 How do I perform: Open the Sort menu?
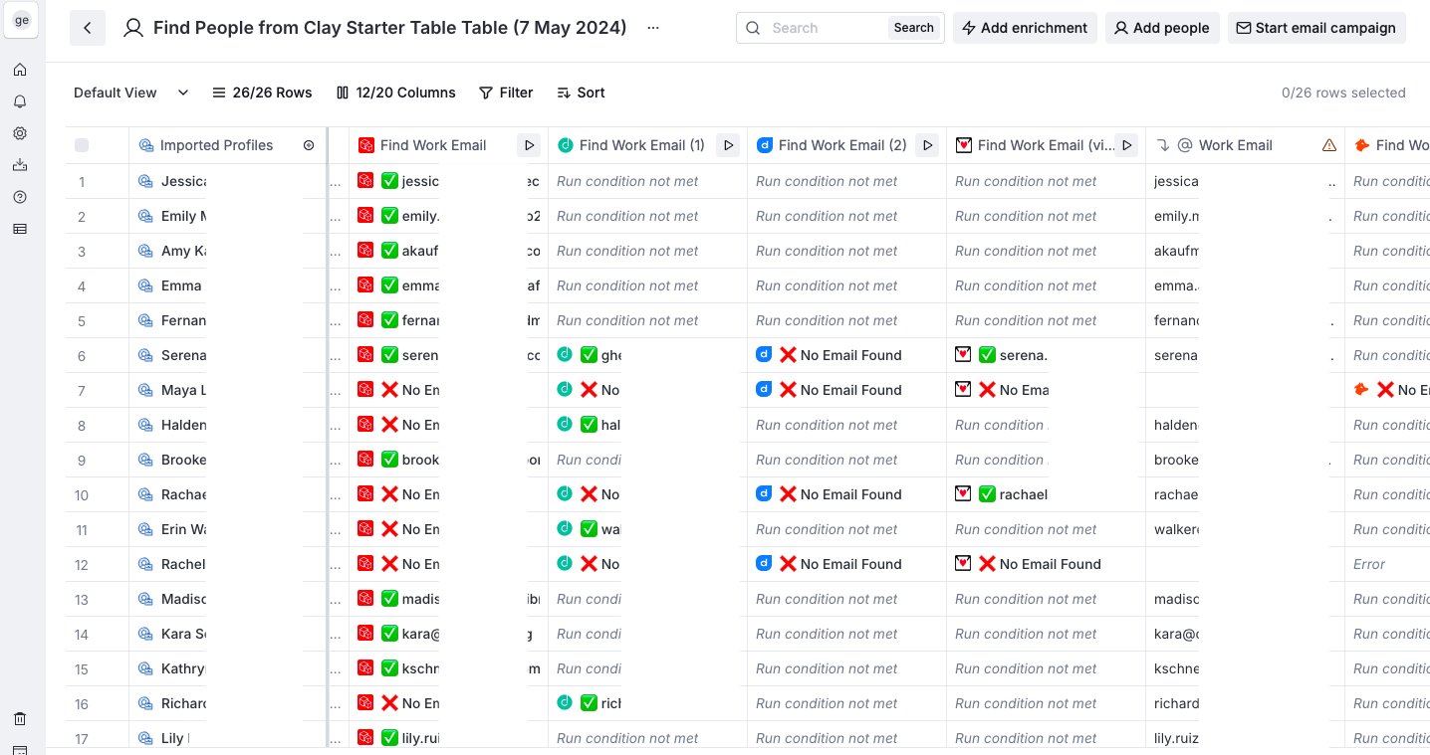[581, 93]
